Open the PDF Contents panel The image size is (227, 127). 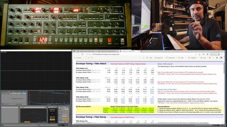point(78,58)
